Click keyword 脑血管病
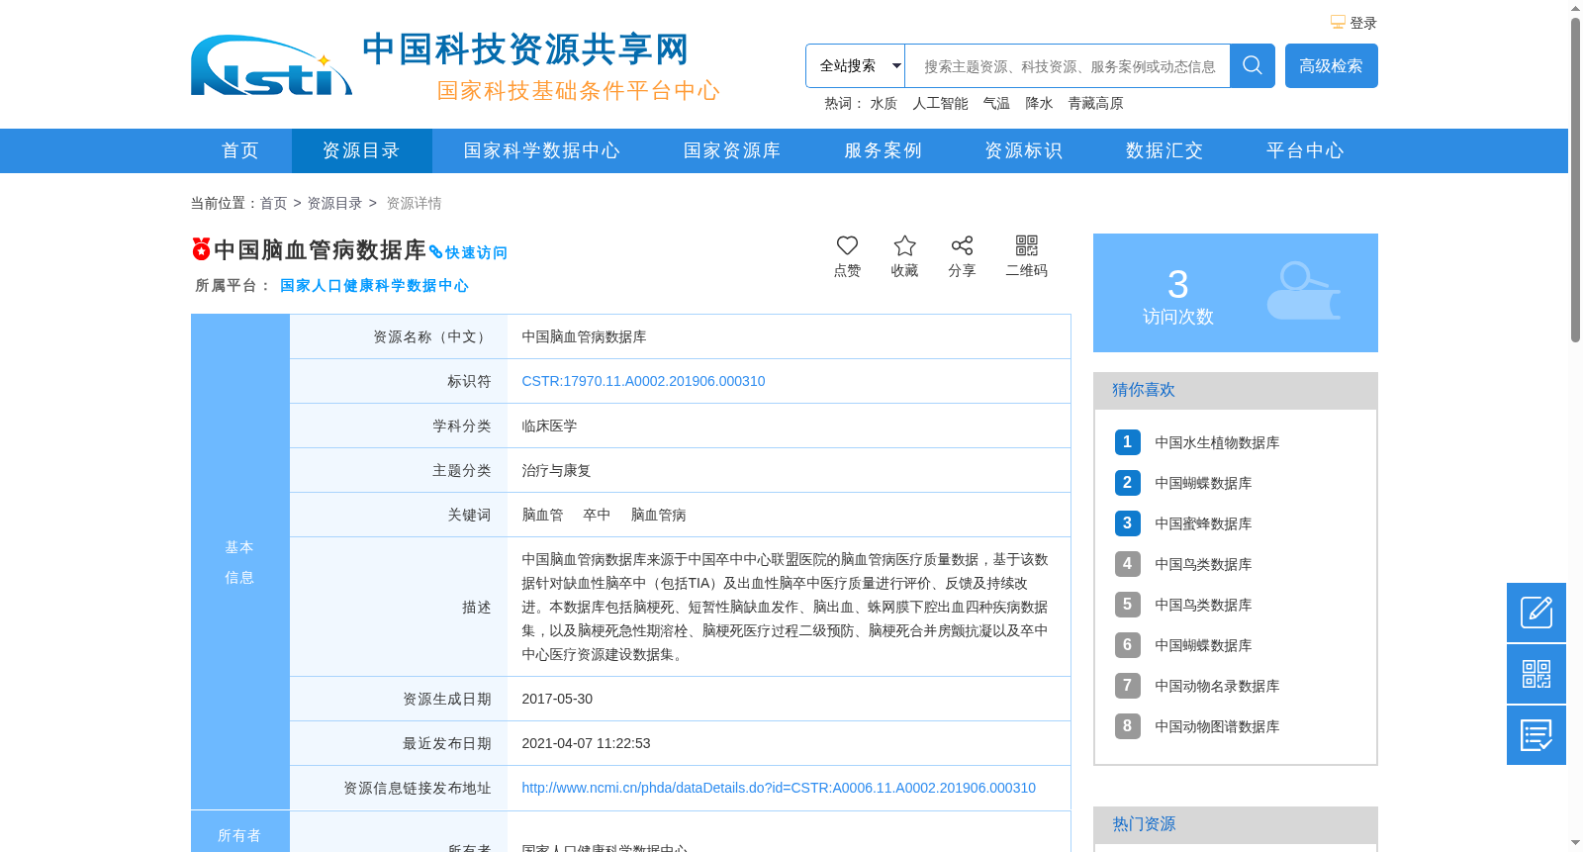Image resolution: width=1583 pixels, height=852 pixels. [658, 515]
